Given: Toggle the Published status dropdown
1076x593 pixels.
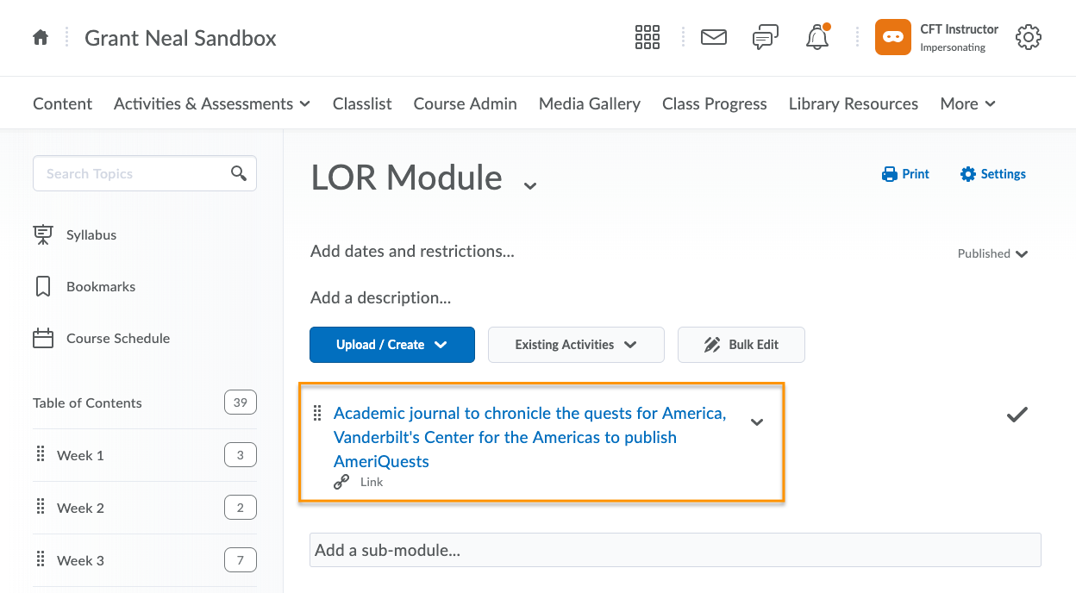Looking at the screenshot, I should click(992, 253).
